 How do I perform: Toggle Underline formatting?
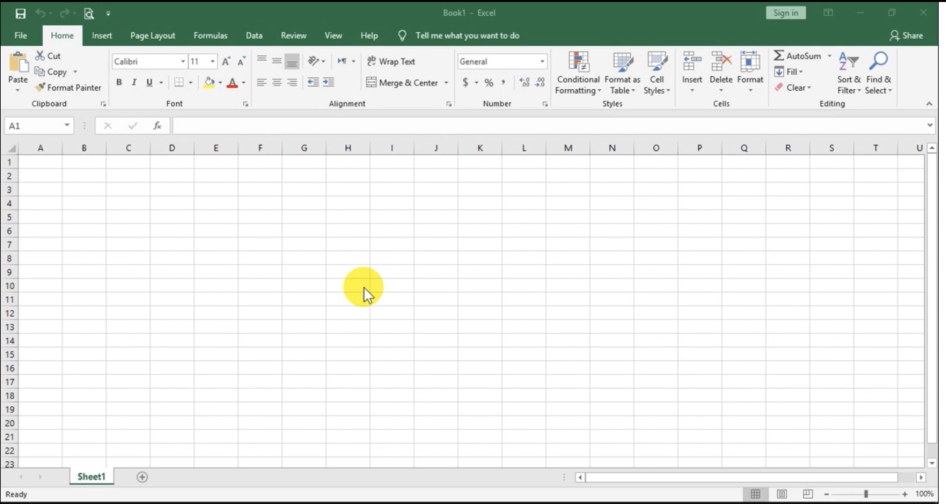pos(149,83)
